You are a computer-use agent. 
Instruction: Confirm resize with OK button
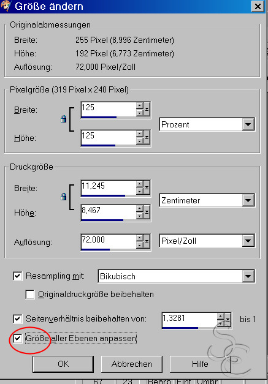[x=63, y=364]
